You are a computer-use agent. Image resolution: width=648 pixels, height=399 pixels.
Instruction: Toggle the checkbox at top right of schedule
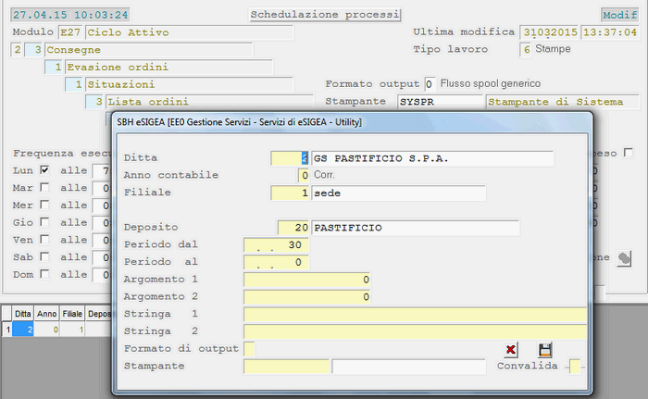[629, 153]
